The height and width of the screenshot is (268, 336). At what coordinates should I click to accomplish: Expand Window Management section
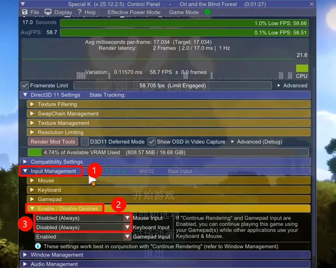165,255
